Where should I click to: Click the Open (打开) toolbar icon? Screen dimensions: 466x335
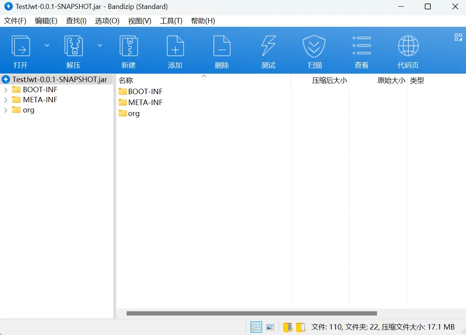(x=21, y=46)
